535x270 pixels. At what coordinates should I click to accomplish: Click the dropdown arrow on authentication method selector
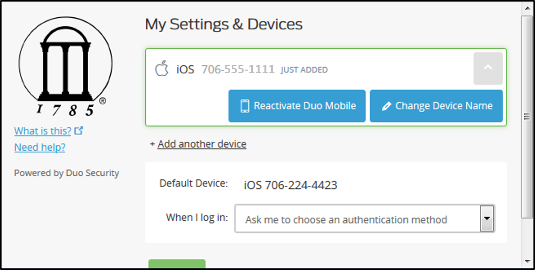pos(487,219)
